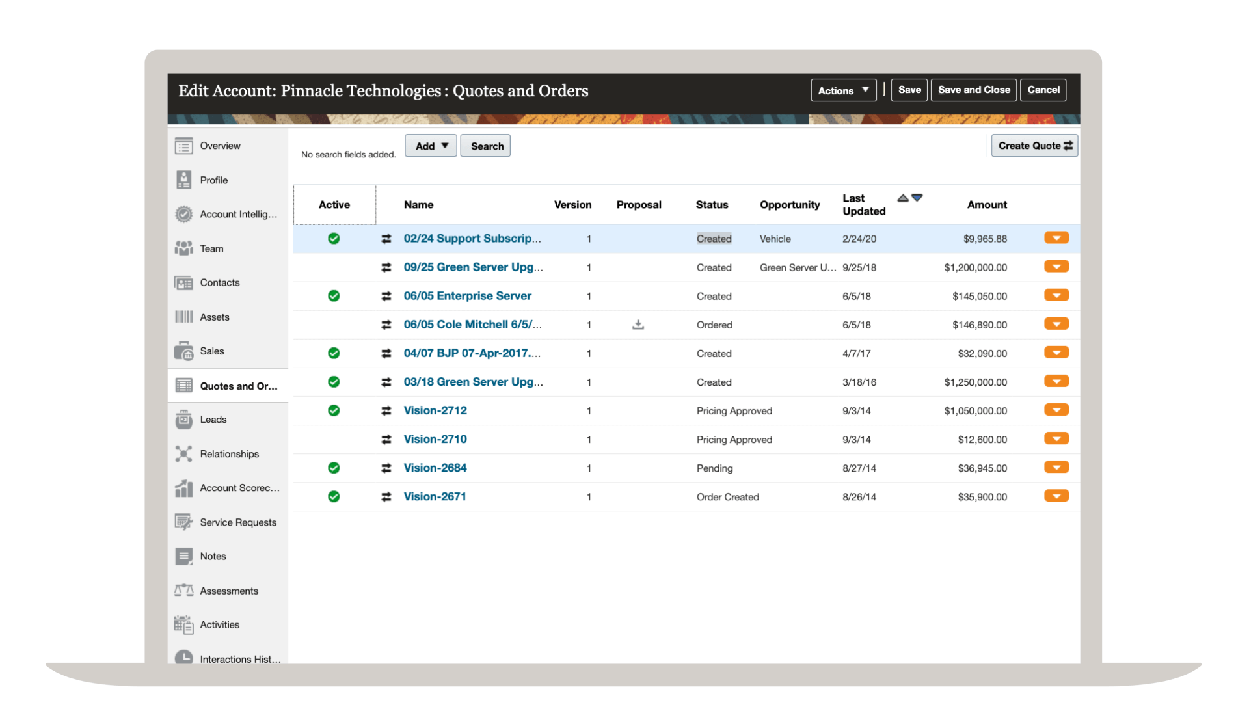Go to the Leads tab
The image size is (1249, 709).
click(x=213, y=420)
